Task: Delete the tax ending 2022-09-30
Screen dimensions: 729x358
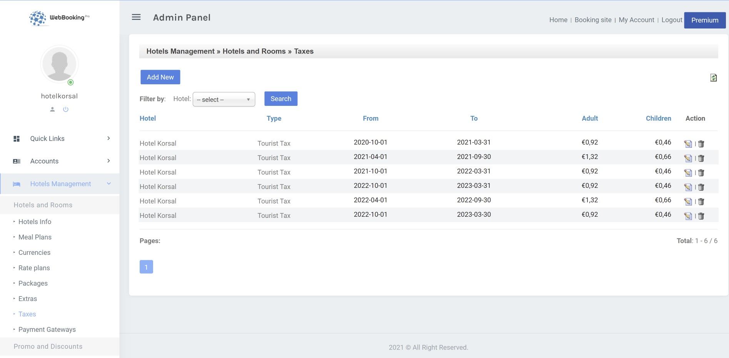Action: coord(701,202)
